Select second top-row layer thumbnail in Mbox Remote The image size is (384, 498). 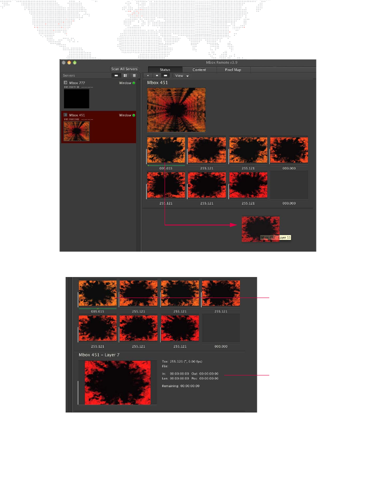(x=207, y=150)
